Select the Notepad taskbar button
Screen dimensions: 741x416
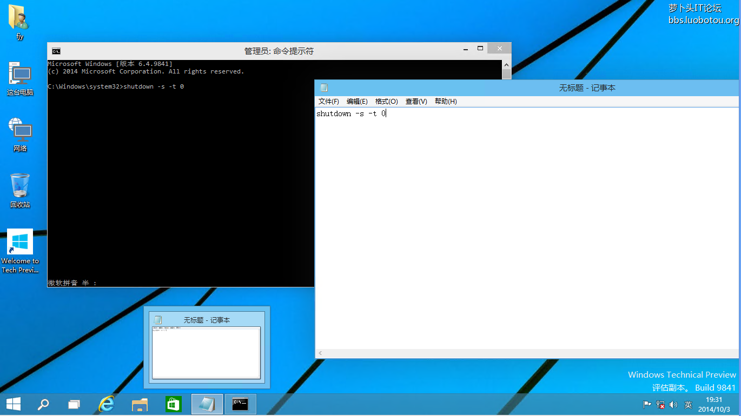[207, 404]
